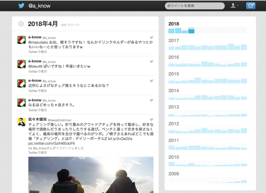This screenshot has width=266, height=193.
Task: Open the bit.ly/2vQeD2a link
Action: [120, 139]
